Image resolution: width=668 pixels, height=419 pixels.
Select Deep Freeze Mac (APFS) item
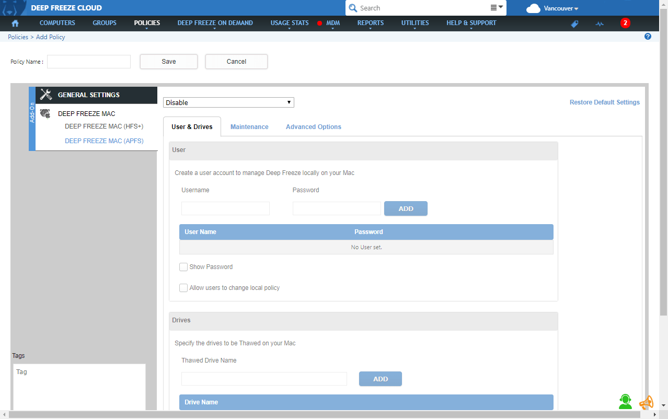coord(104,141)
